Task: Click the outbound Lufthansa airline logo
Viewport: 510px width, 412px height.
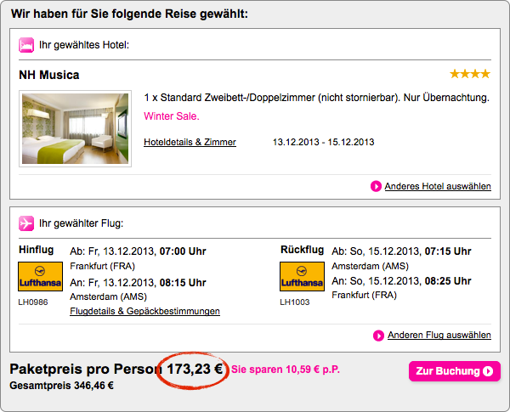Action: [40, 278]
